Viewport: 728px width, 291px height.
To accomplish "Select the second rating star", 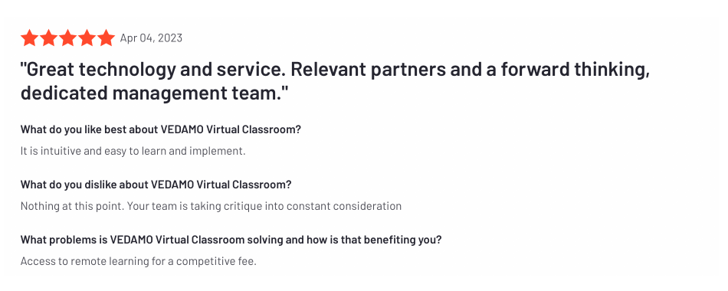I will click(48, 38).
